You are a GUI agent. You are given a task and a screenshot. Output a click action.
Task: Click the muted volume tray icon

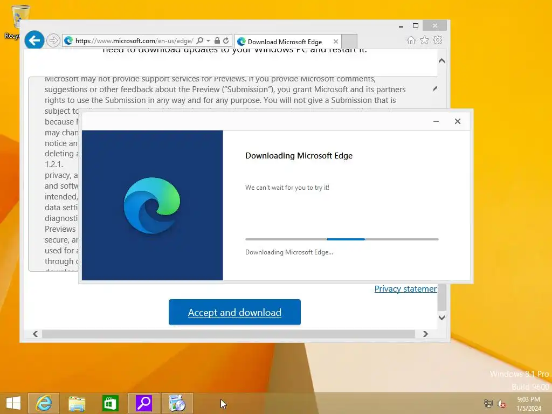point(501,404)
